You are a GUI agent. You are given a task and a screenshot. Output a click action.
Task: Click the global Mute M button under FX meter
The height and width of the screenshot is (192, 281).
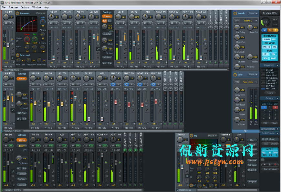point(265,30)
